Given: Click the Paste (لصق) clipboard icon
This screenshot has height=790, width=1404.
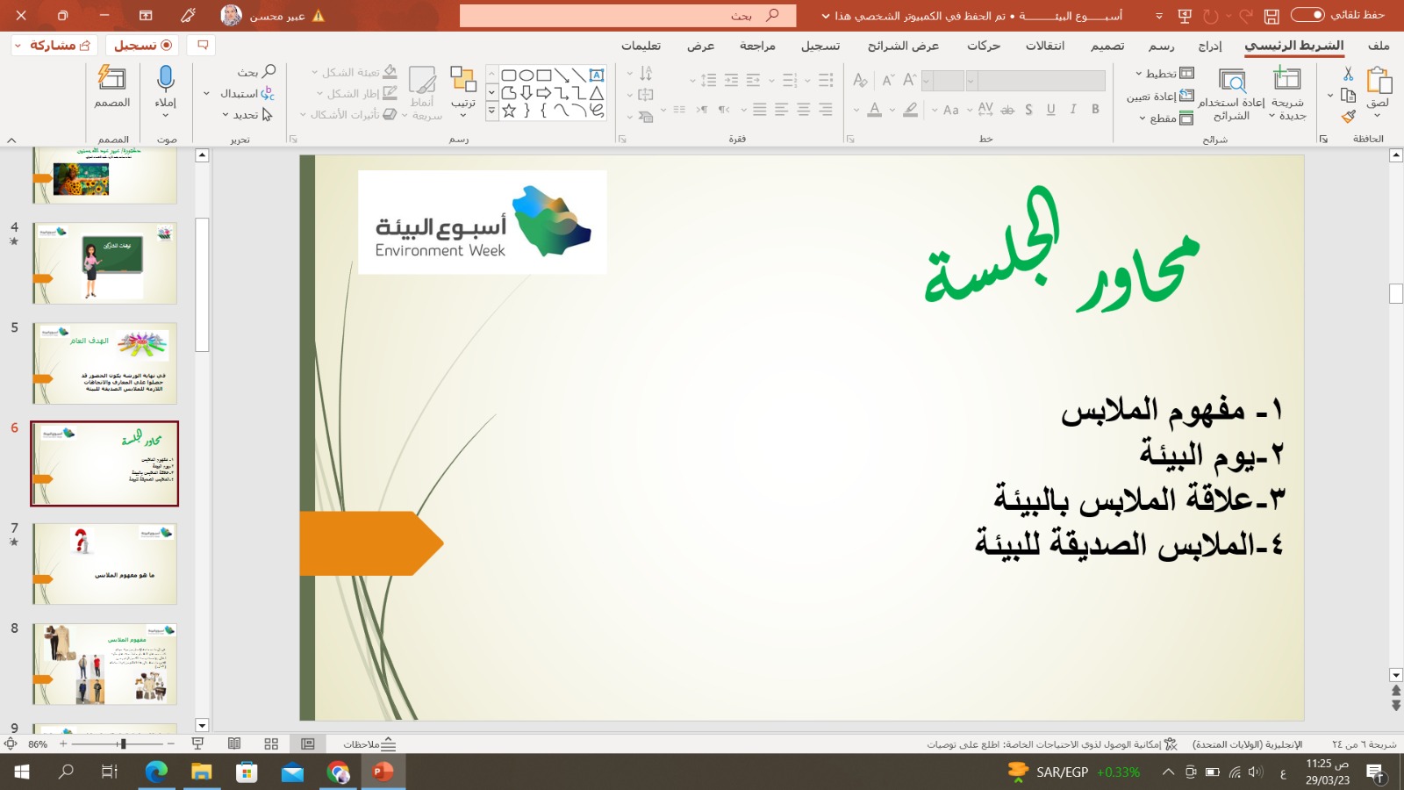Looking at the screenshot, I should [1379, 81].
